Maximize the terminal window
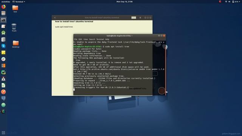 (x=161, y=36)
